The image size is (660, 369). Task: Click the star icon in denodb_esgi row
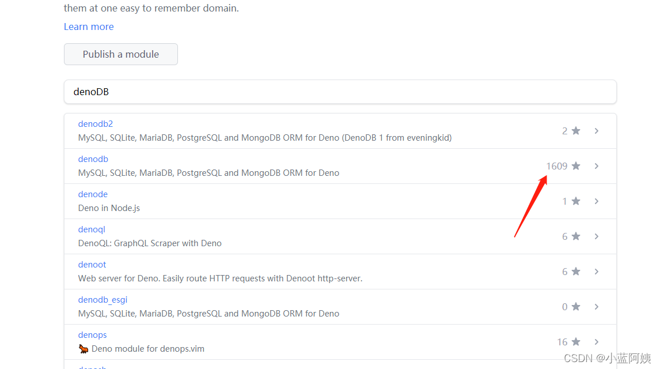click(x=576, y=307)
